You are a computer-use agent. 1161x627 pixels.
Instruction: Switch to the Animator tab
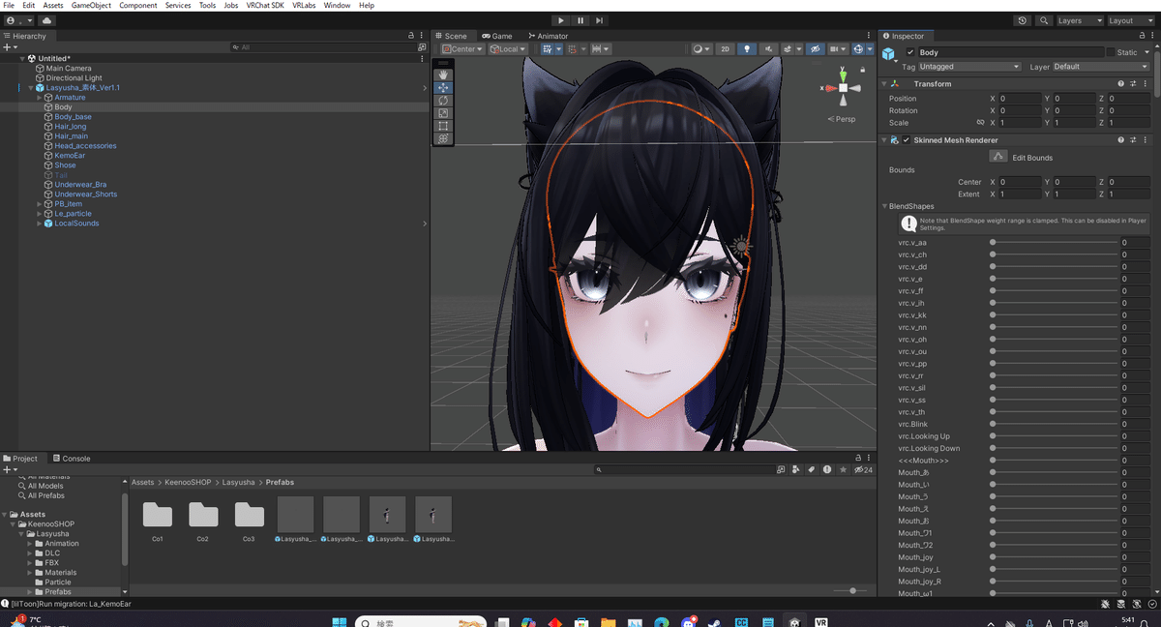548,36
